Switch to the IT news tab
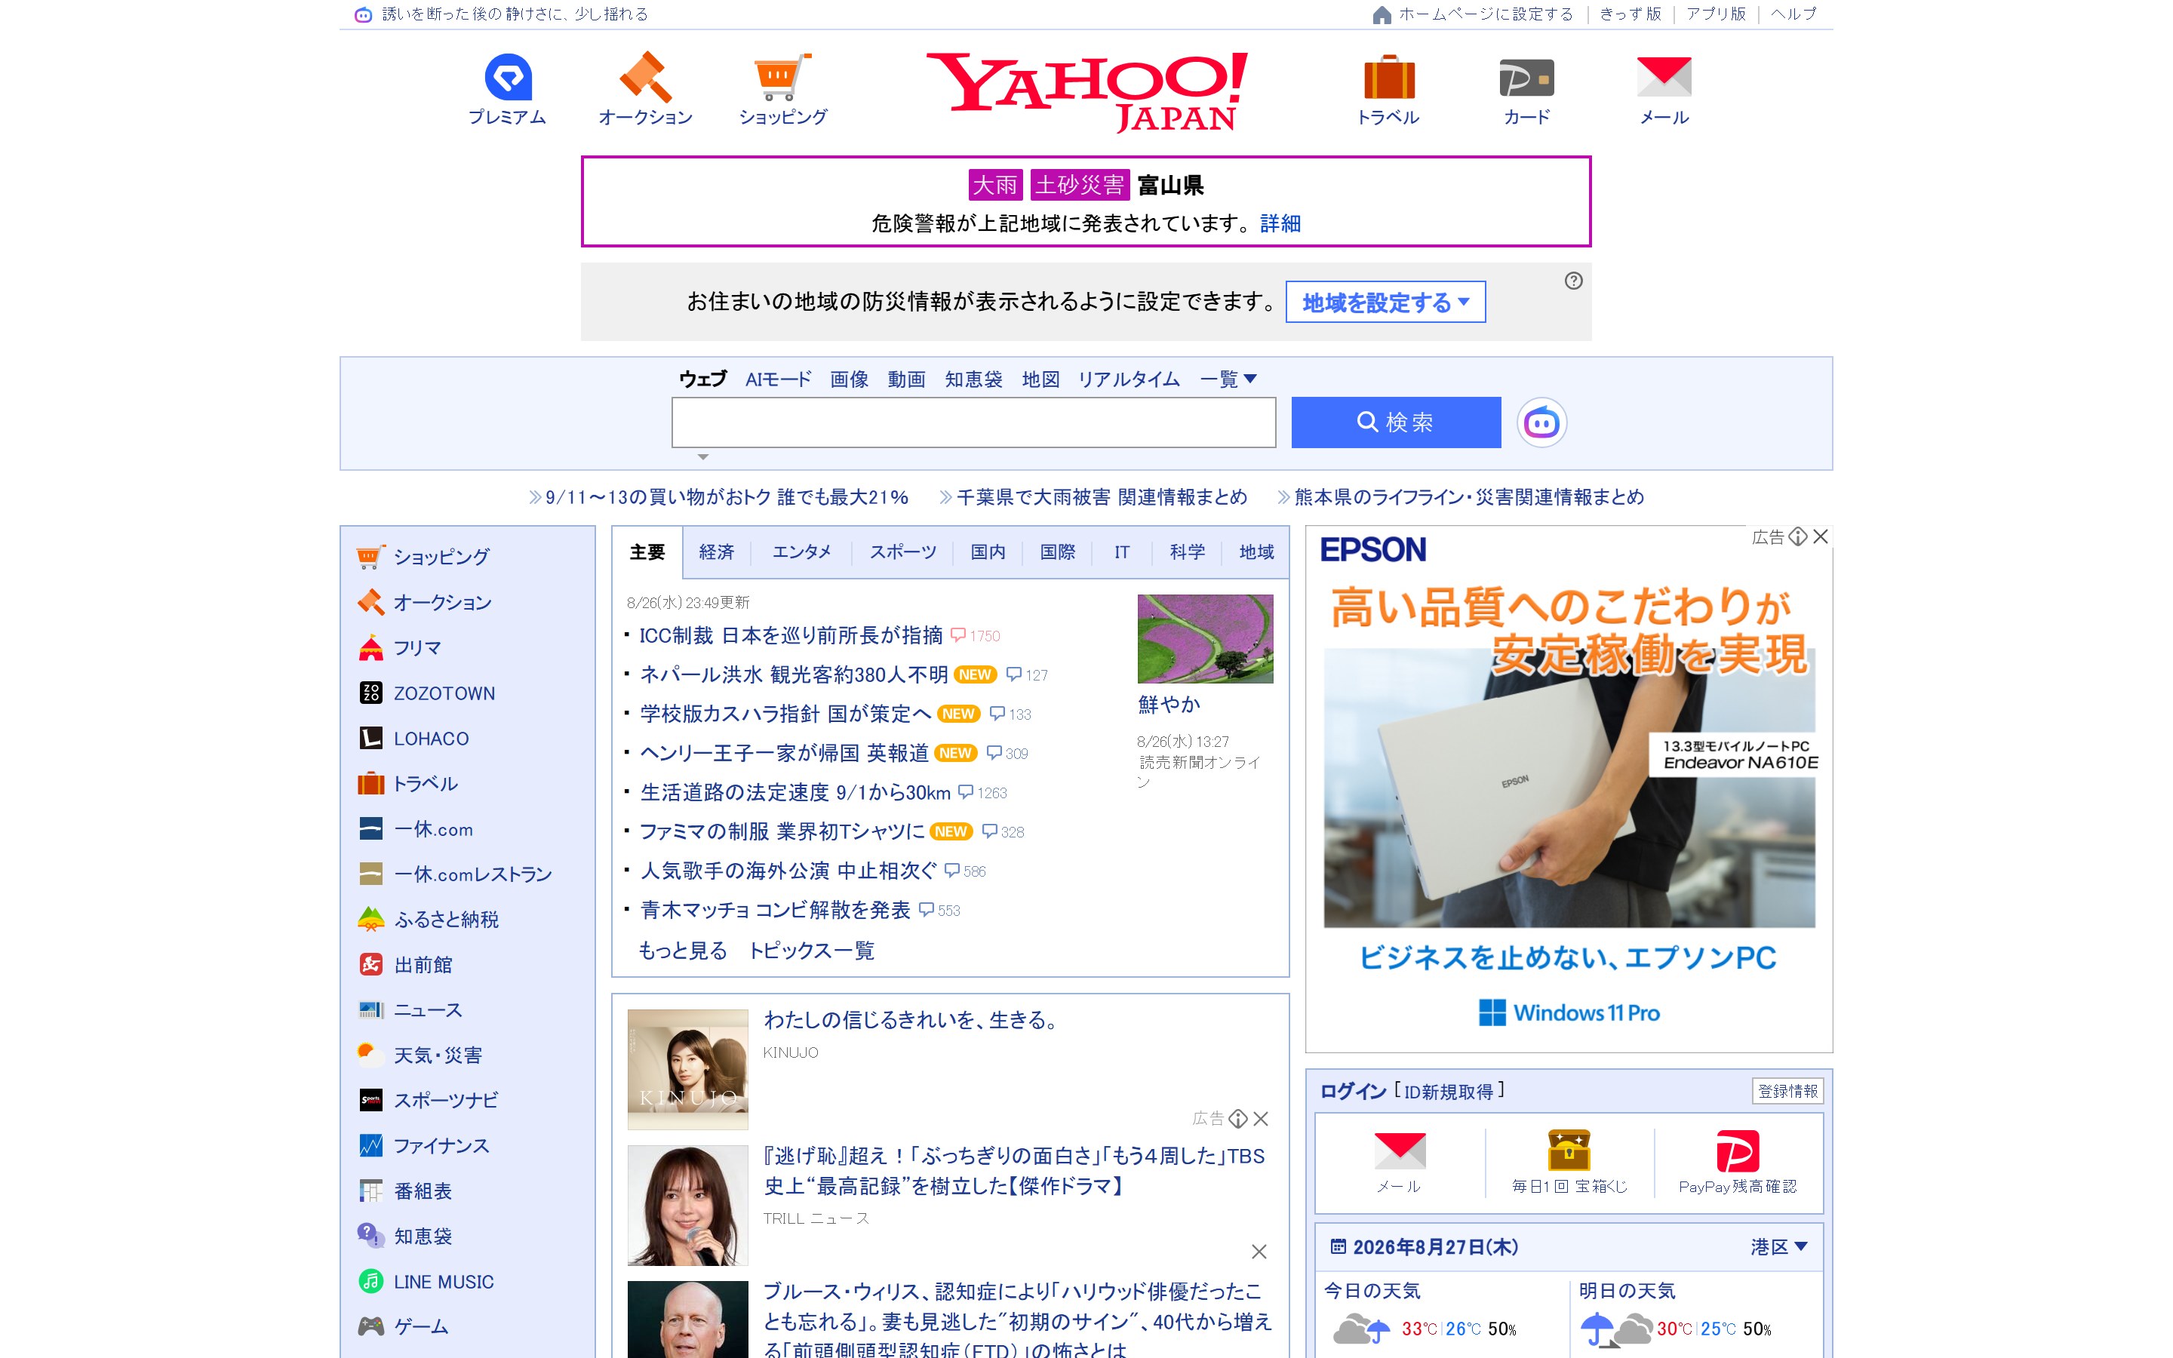This screenshot has width=2173, height=1358. pos(1121,551)
